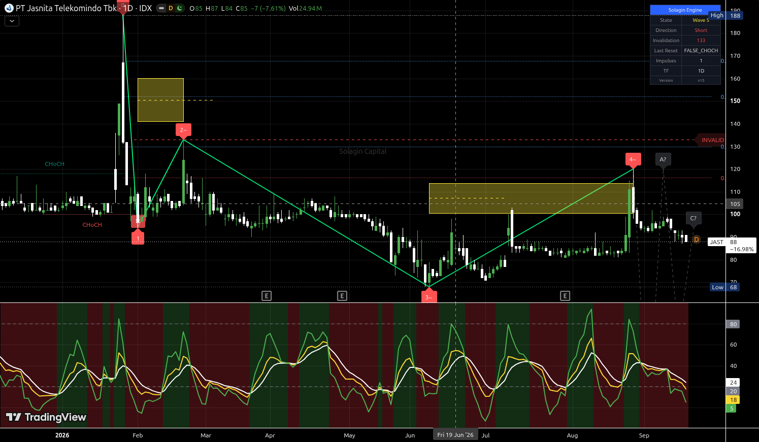Click the JAST 88 last price label
This screenshot has width=759, height=442.
click(732, 246)
